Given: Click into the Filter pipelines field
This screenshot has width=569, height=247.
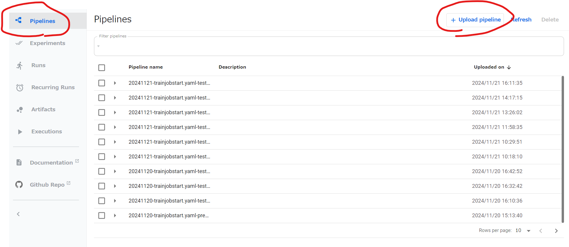Looking at the screenshot, I should (329, 46).
